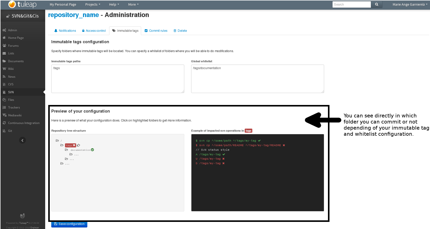Screen dimensions: 430x229
Task: Open the Projects dropdown menu
Action: pos(93,4)
